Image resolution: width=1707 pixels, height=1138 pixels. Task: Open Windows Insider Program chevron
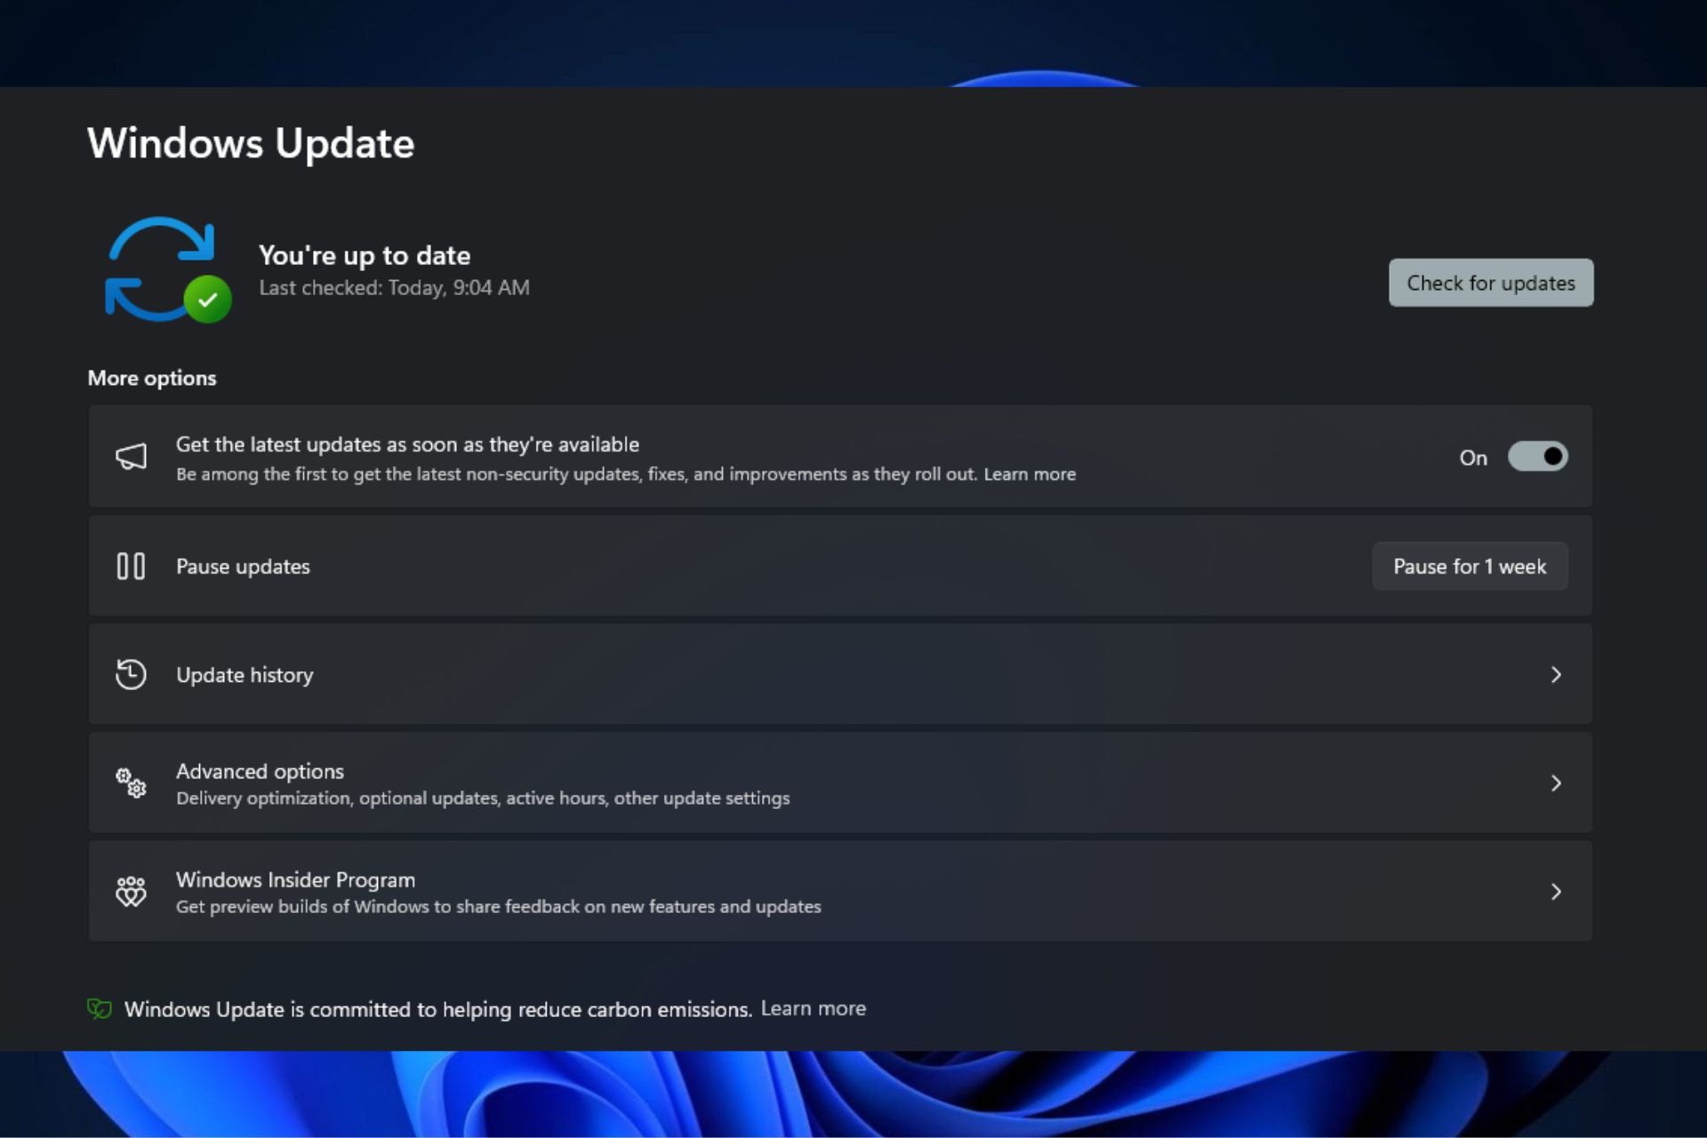1556,892
